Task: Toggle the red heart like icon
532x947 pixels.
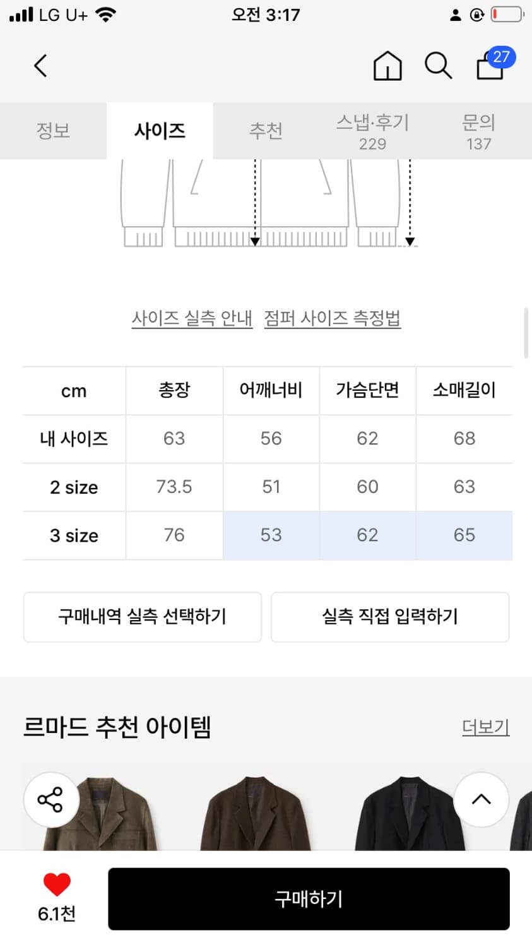Action: click(x=57, y=884)
